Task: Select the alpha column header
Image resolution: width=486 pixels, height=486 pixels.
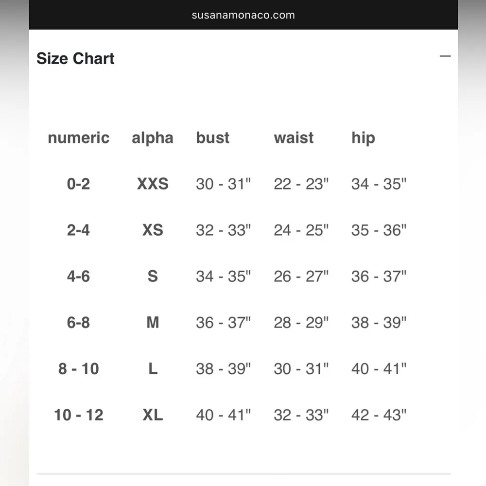Action: [153, 138]
